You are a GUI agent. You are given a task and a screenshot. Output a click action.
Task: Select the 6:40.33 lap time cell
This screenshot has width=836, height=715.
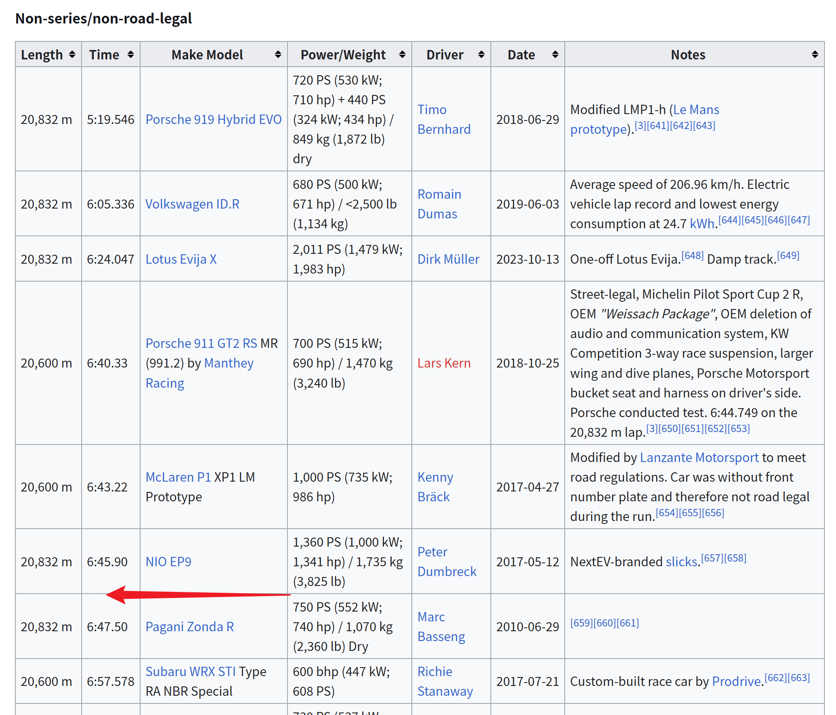[x=111, y=363]
